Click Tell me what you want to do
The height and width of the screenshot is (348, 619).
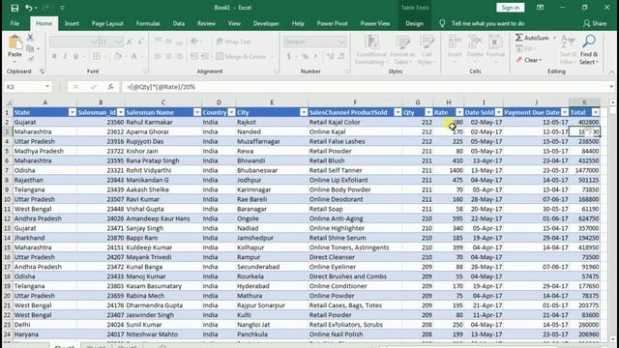pyautogui.click(x=487, y=23)
